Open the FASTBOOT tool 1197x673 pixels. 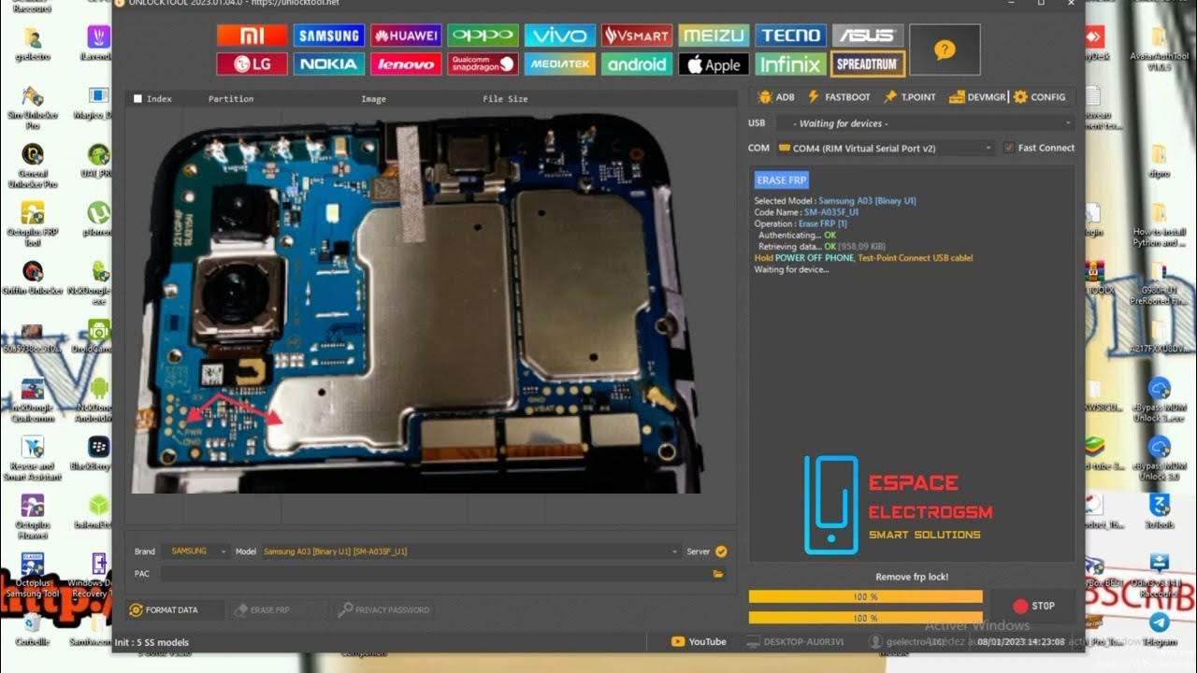pos(838,97)
